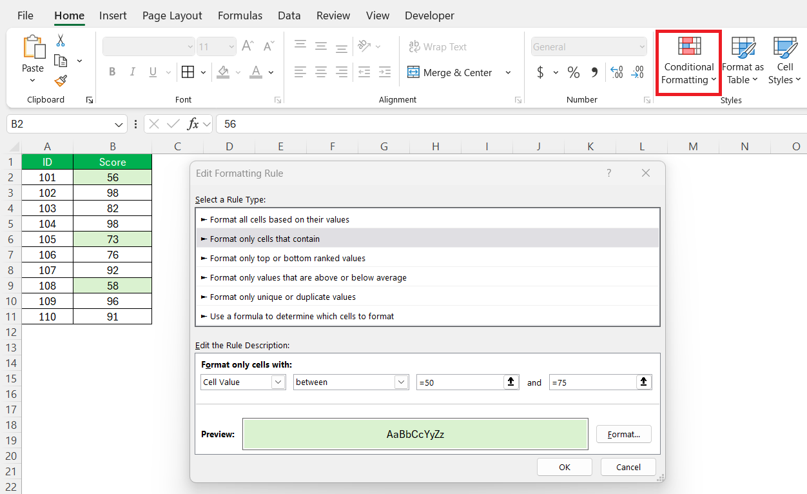Click the Format... button
This screenshot has width=807, height=494.
click(624, 434)
